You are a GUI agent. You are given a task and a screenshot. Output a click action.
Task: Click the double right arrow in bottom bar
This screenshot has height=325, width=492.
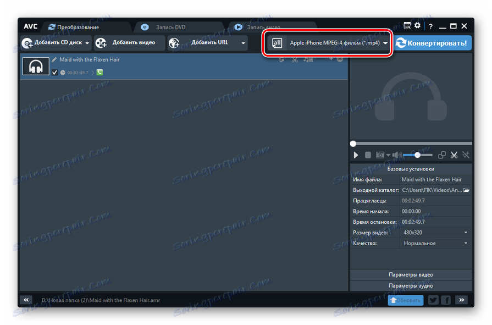pos(462,300)
